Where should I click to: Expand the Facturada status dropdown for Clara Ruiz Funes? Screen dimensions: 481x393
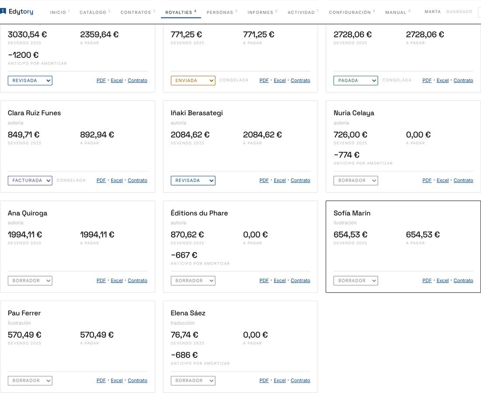tap(30, 181)
